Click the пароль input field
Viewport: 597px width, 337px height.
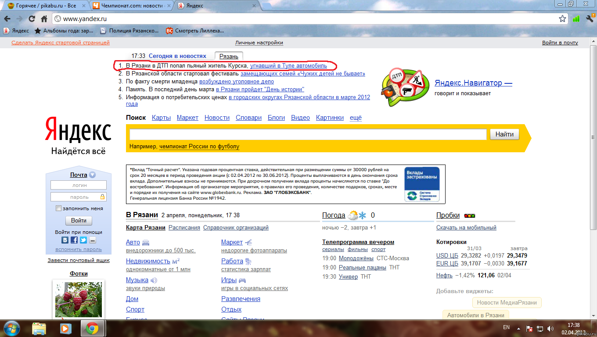pos(79,197)
